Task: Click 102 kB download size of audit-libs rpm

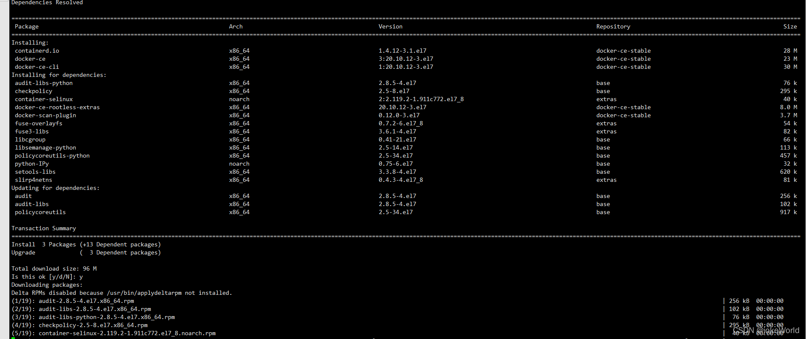Action: click(x=739, y=309)
